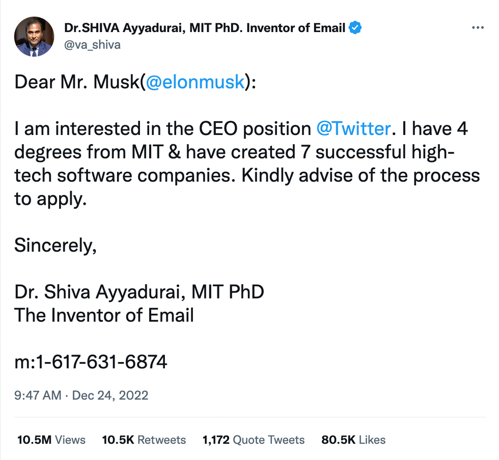
Task: Open the @va_shiva handle
Action: click(x=93, y=45)
